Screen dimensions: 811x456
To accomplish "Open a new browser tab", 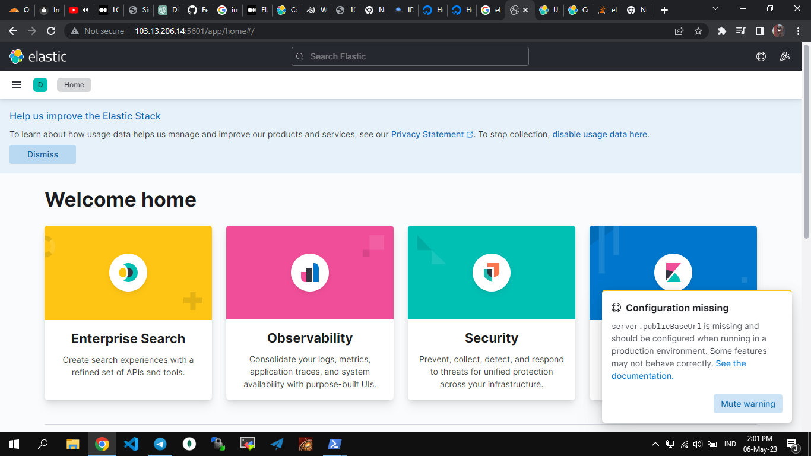I will point(664,10).
